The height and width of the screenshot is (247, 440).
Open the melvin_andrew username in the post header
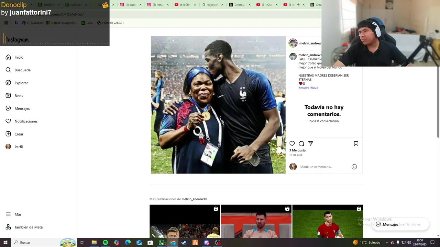click(x=310, y=43)
